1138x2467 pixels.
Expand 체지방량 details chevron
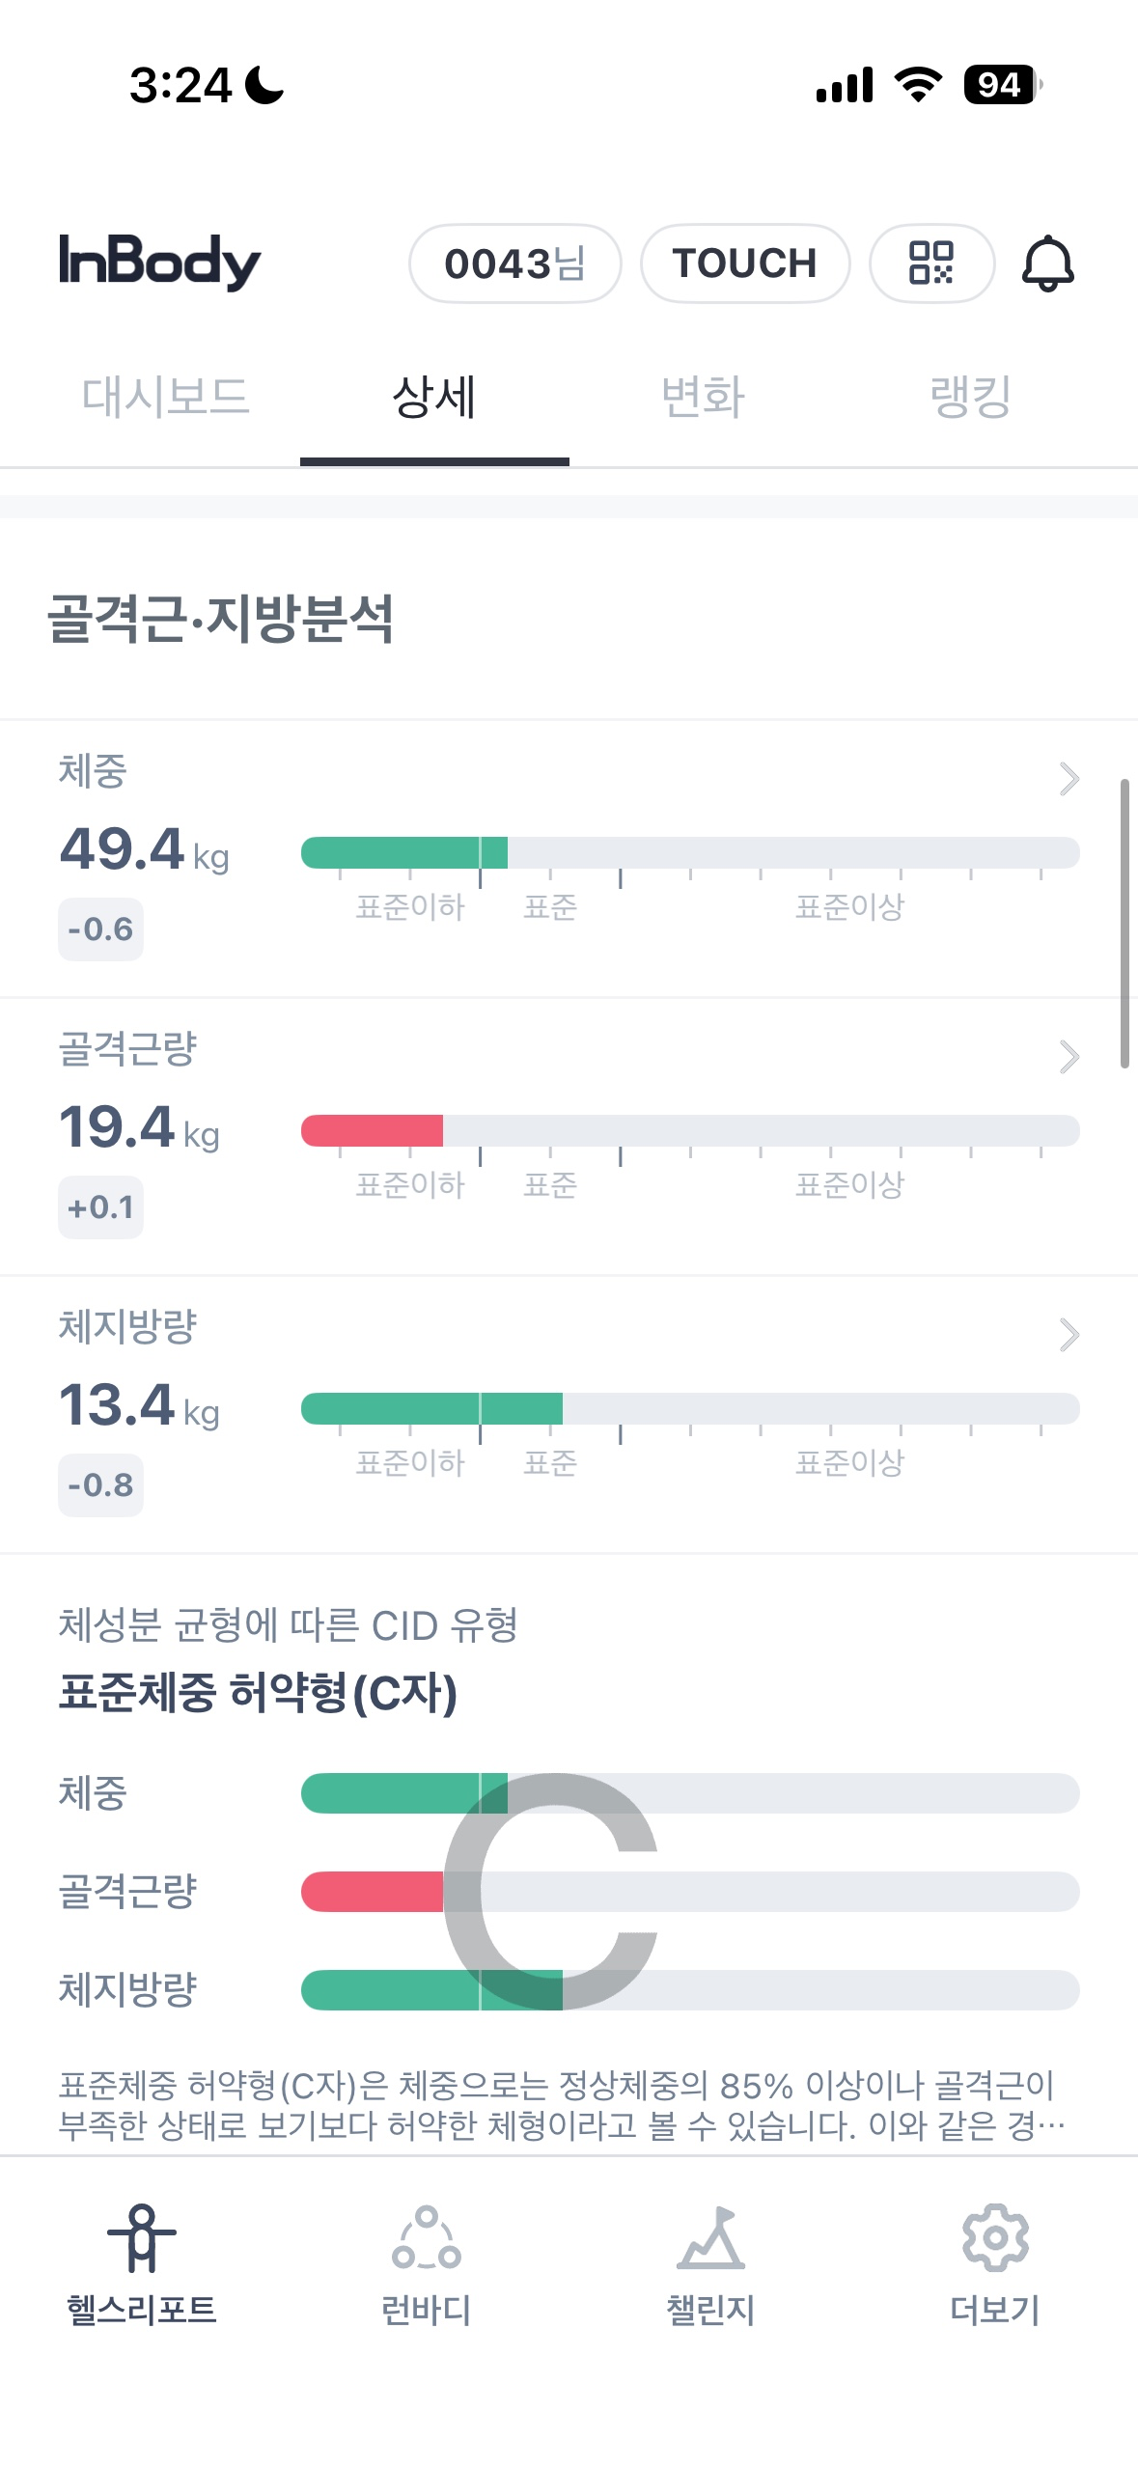[x=1069, y=1335]
